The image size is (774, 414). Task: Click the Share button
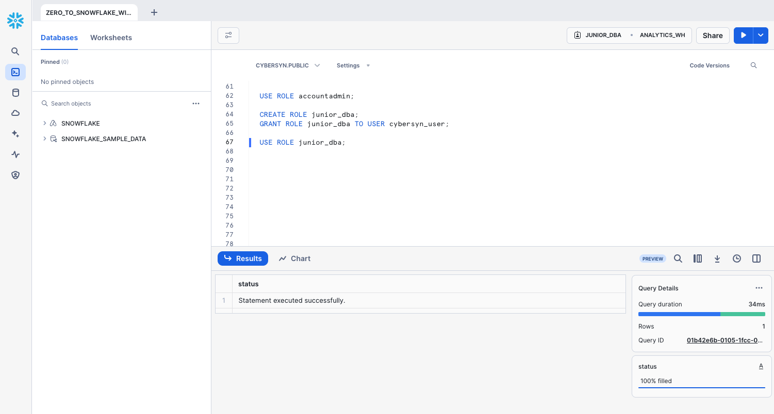pos(713,36)
